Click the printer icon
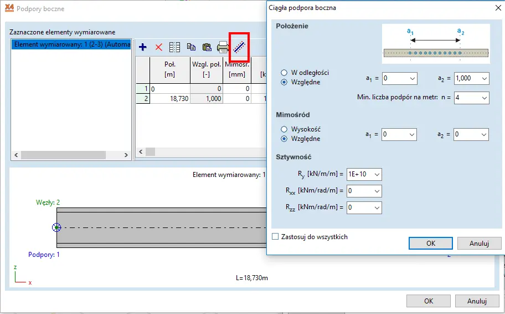This screenshot has width=505, height=314. coord(223,47)
